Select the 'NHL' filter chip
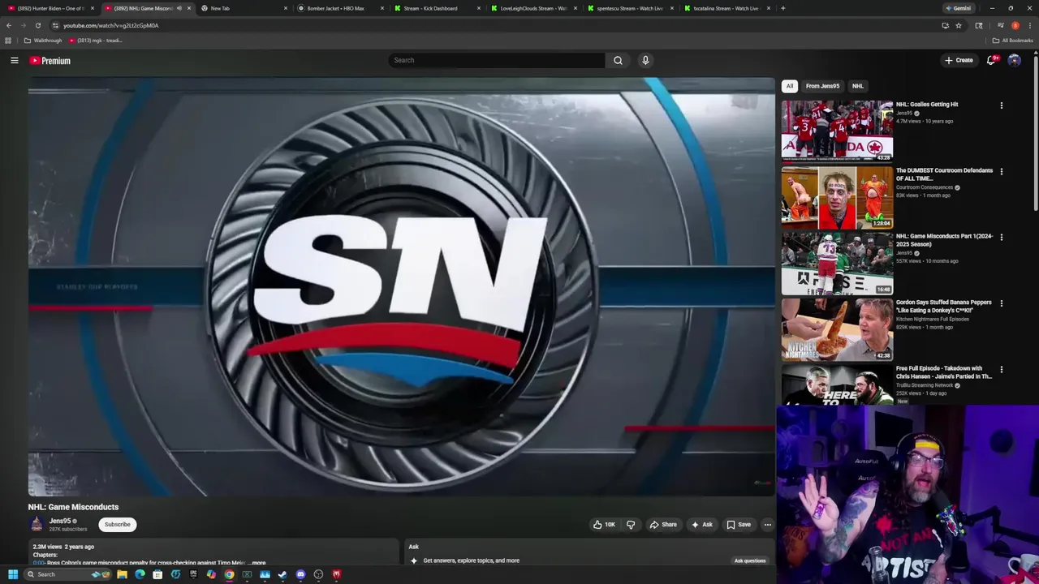Image resolution: width=1039 pixels, height=584 pixels. (857, 86)
